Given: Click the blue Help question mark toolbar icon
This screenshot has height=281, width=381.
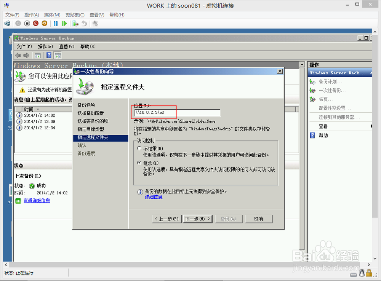Looking at the screenshot, I should click(x=49, y=55).
